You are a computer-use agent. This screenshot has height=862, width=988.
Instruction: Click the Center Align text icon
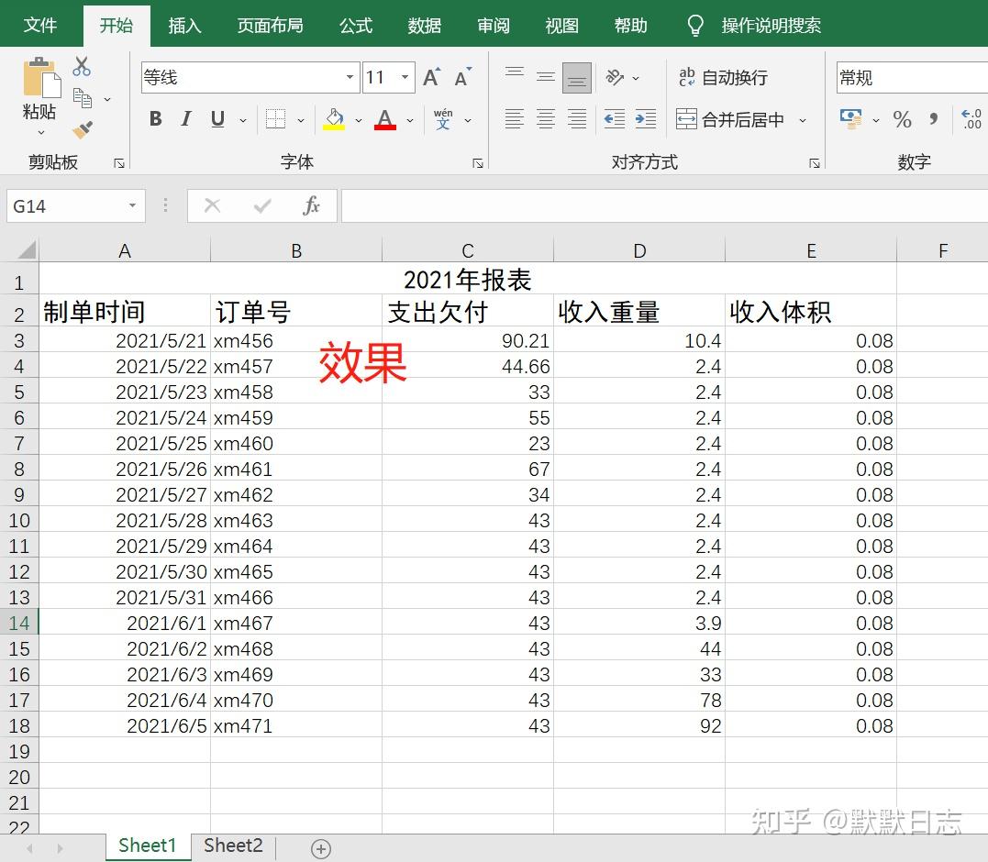pyautogui.click(x=545, y=120)
